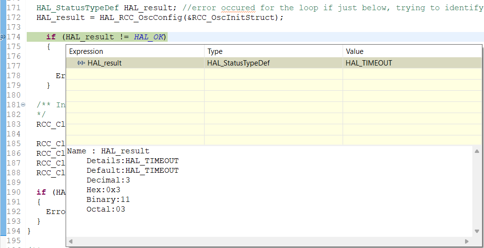Screen dimensions: 484x248
Task: Click the HAL_TIMEOUT value cell
Action: (x=369, y=63)
